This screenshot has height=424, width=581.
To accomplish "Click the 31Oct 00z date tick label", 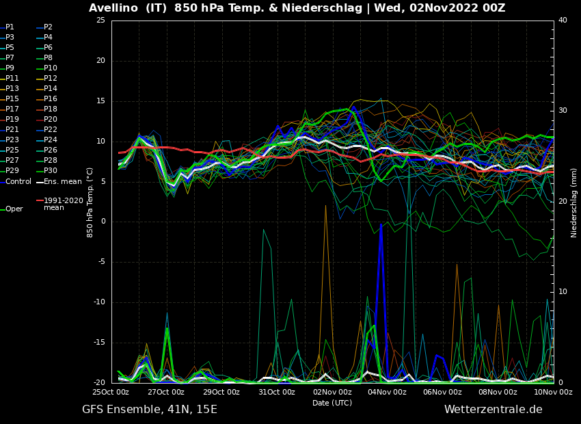I will [x=277, y=392].
